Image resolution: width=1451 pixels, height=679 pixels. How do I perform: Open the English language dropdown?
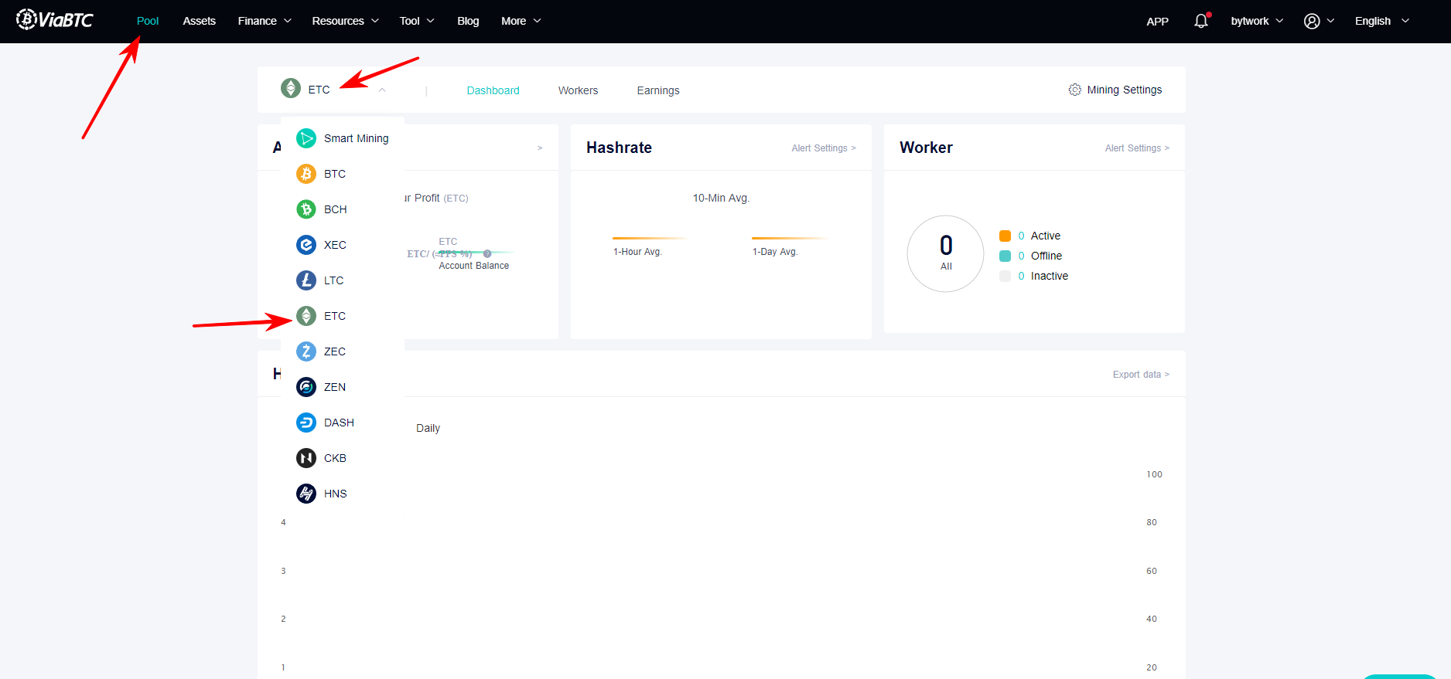tap(1382, 21)
